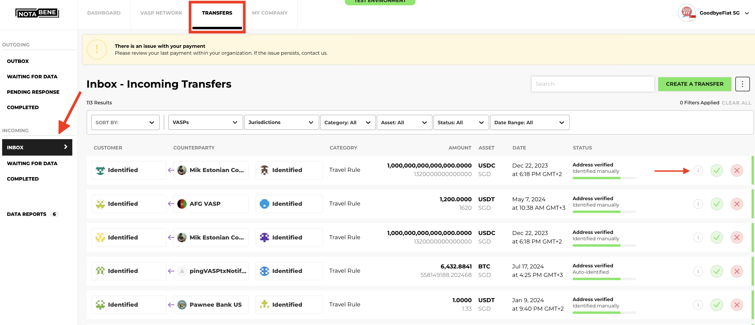755x325 pixels.
Task: Approve the pingVASPtxNotif BTC transfer
Action: [x=717, y=271]
